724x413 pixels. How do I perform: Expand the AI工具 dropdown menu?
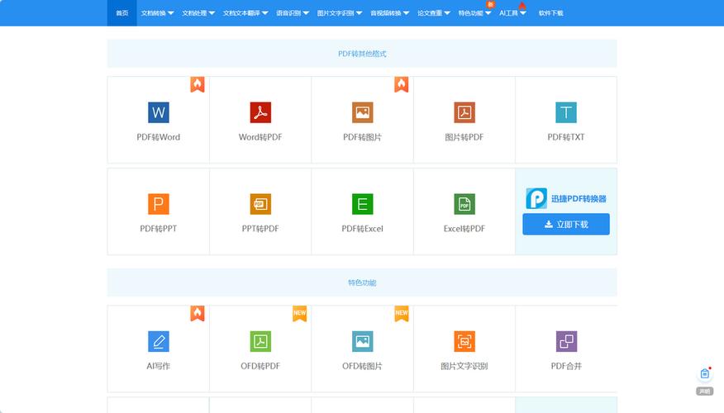tap(512, 13)
